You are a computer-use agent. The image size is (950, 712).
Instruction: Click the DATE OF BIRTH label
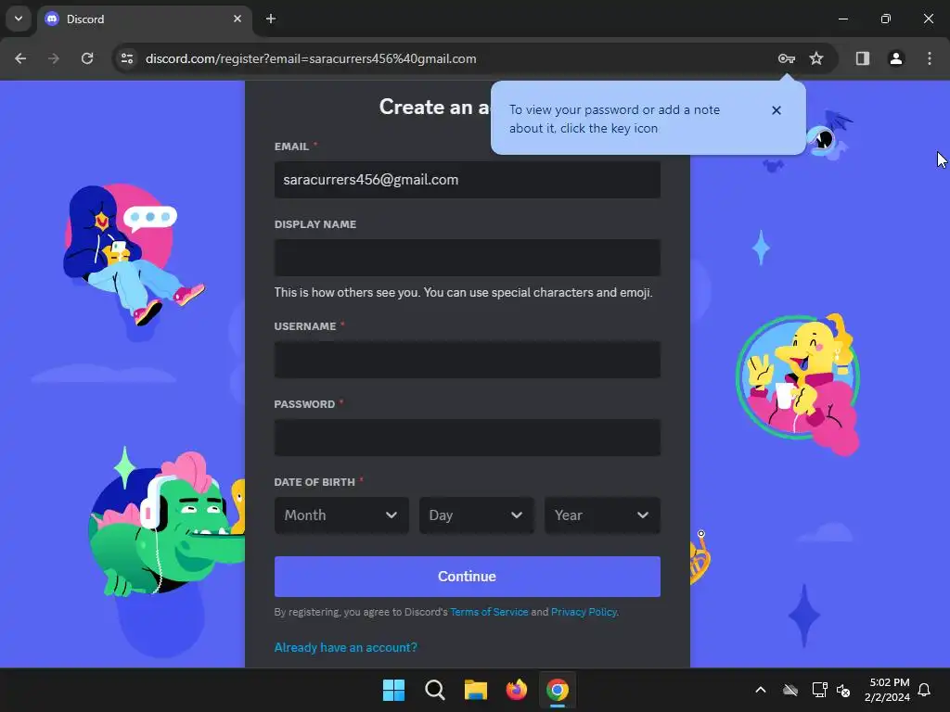315,482
